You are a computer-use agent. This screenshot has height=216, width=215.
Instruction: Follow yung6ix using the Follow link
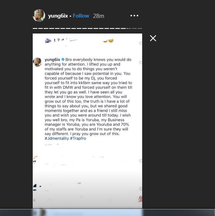tap(81, 16)
